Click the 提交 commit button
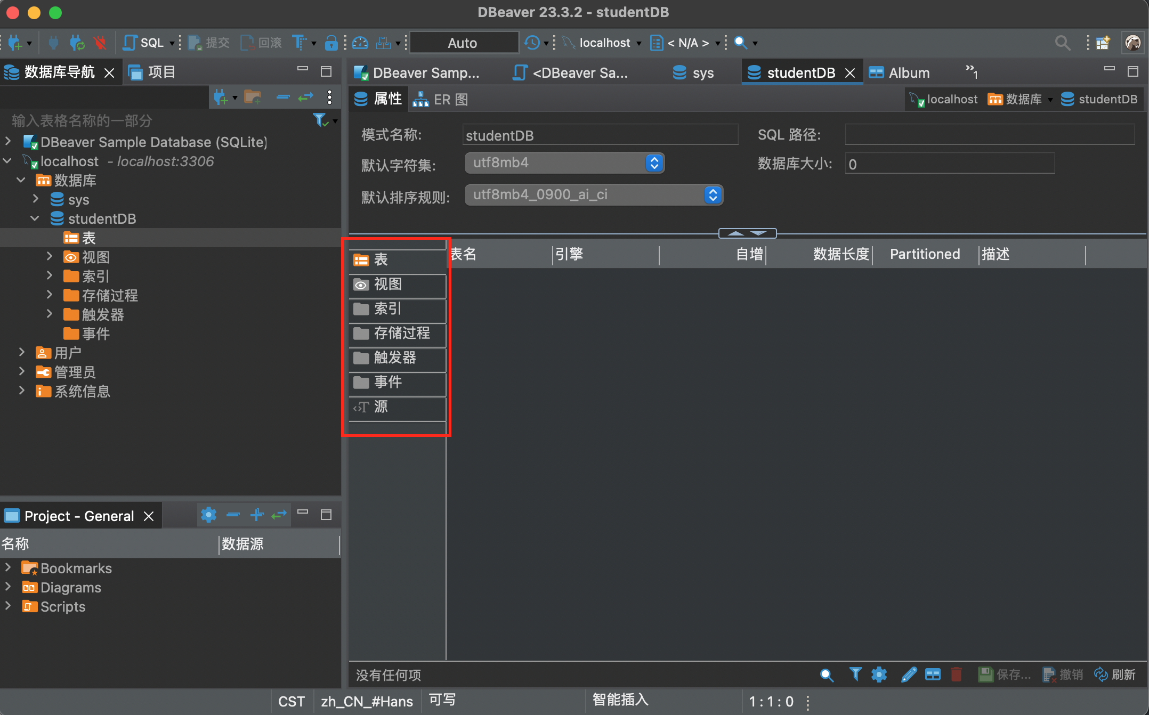The image size is (1149, 715). (209, 43)
